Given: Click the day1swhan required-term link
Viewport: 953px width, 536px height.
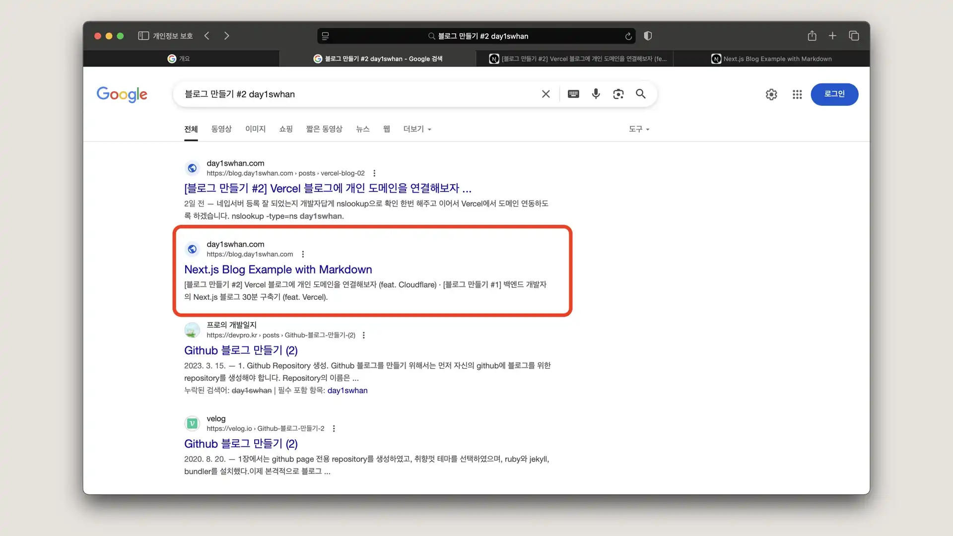Looking at the screenshot, I should [347, 391].
